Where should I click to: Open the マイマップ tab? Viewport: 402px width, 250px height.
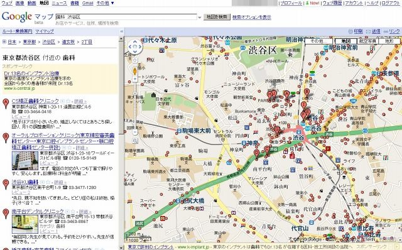tap(45, 31)
